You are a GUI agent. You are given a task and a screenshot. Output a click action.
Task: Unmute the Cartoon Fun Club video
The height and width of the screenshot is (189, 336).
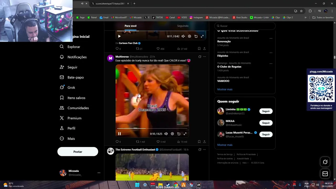183,36
